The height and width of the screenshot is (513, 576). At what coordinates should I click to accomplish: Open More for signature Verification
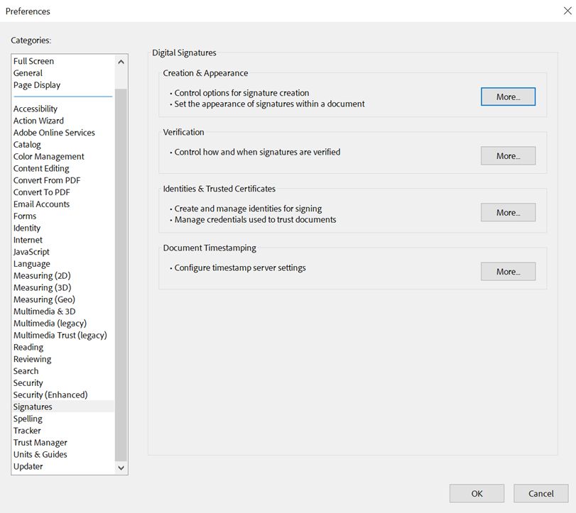[x=508, y=155]
